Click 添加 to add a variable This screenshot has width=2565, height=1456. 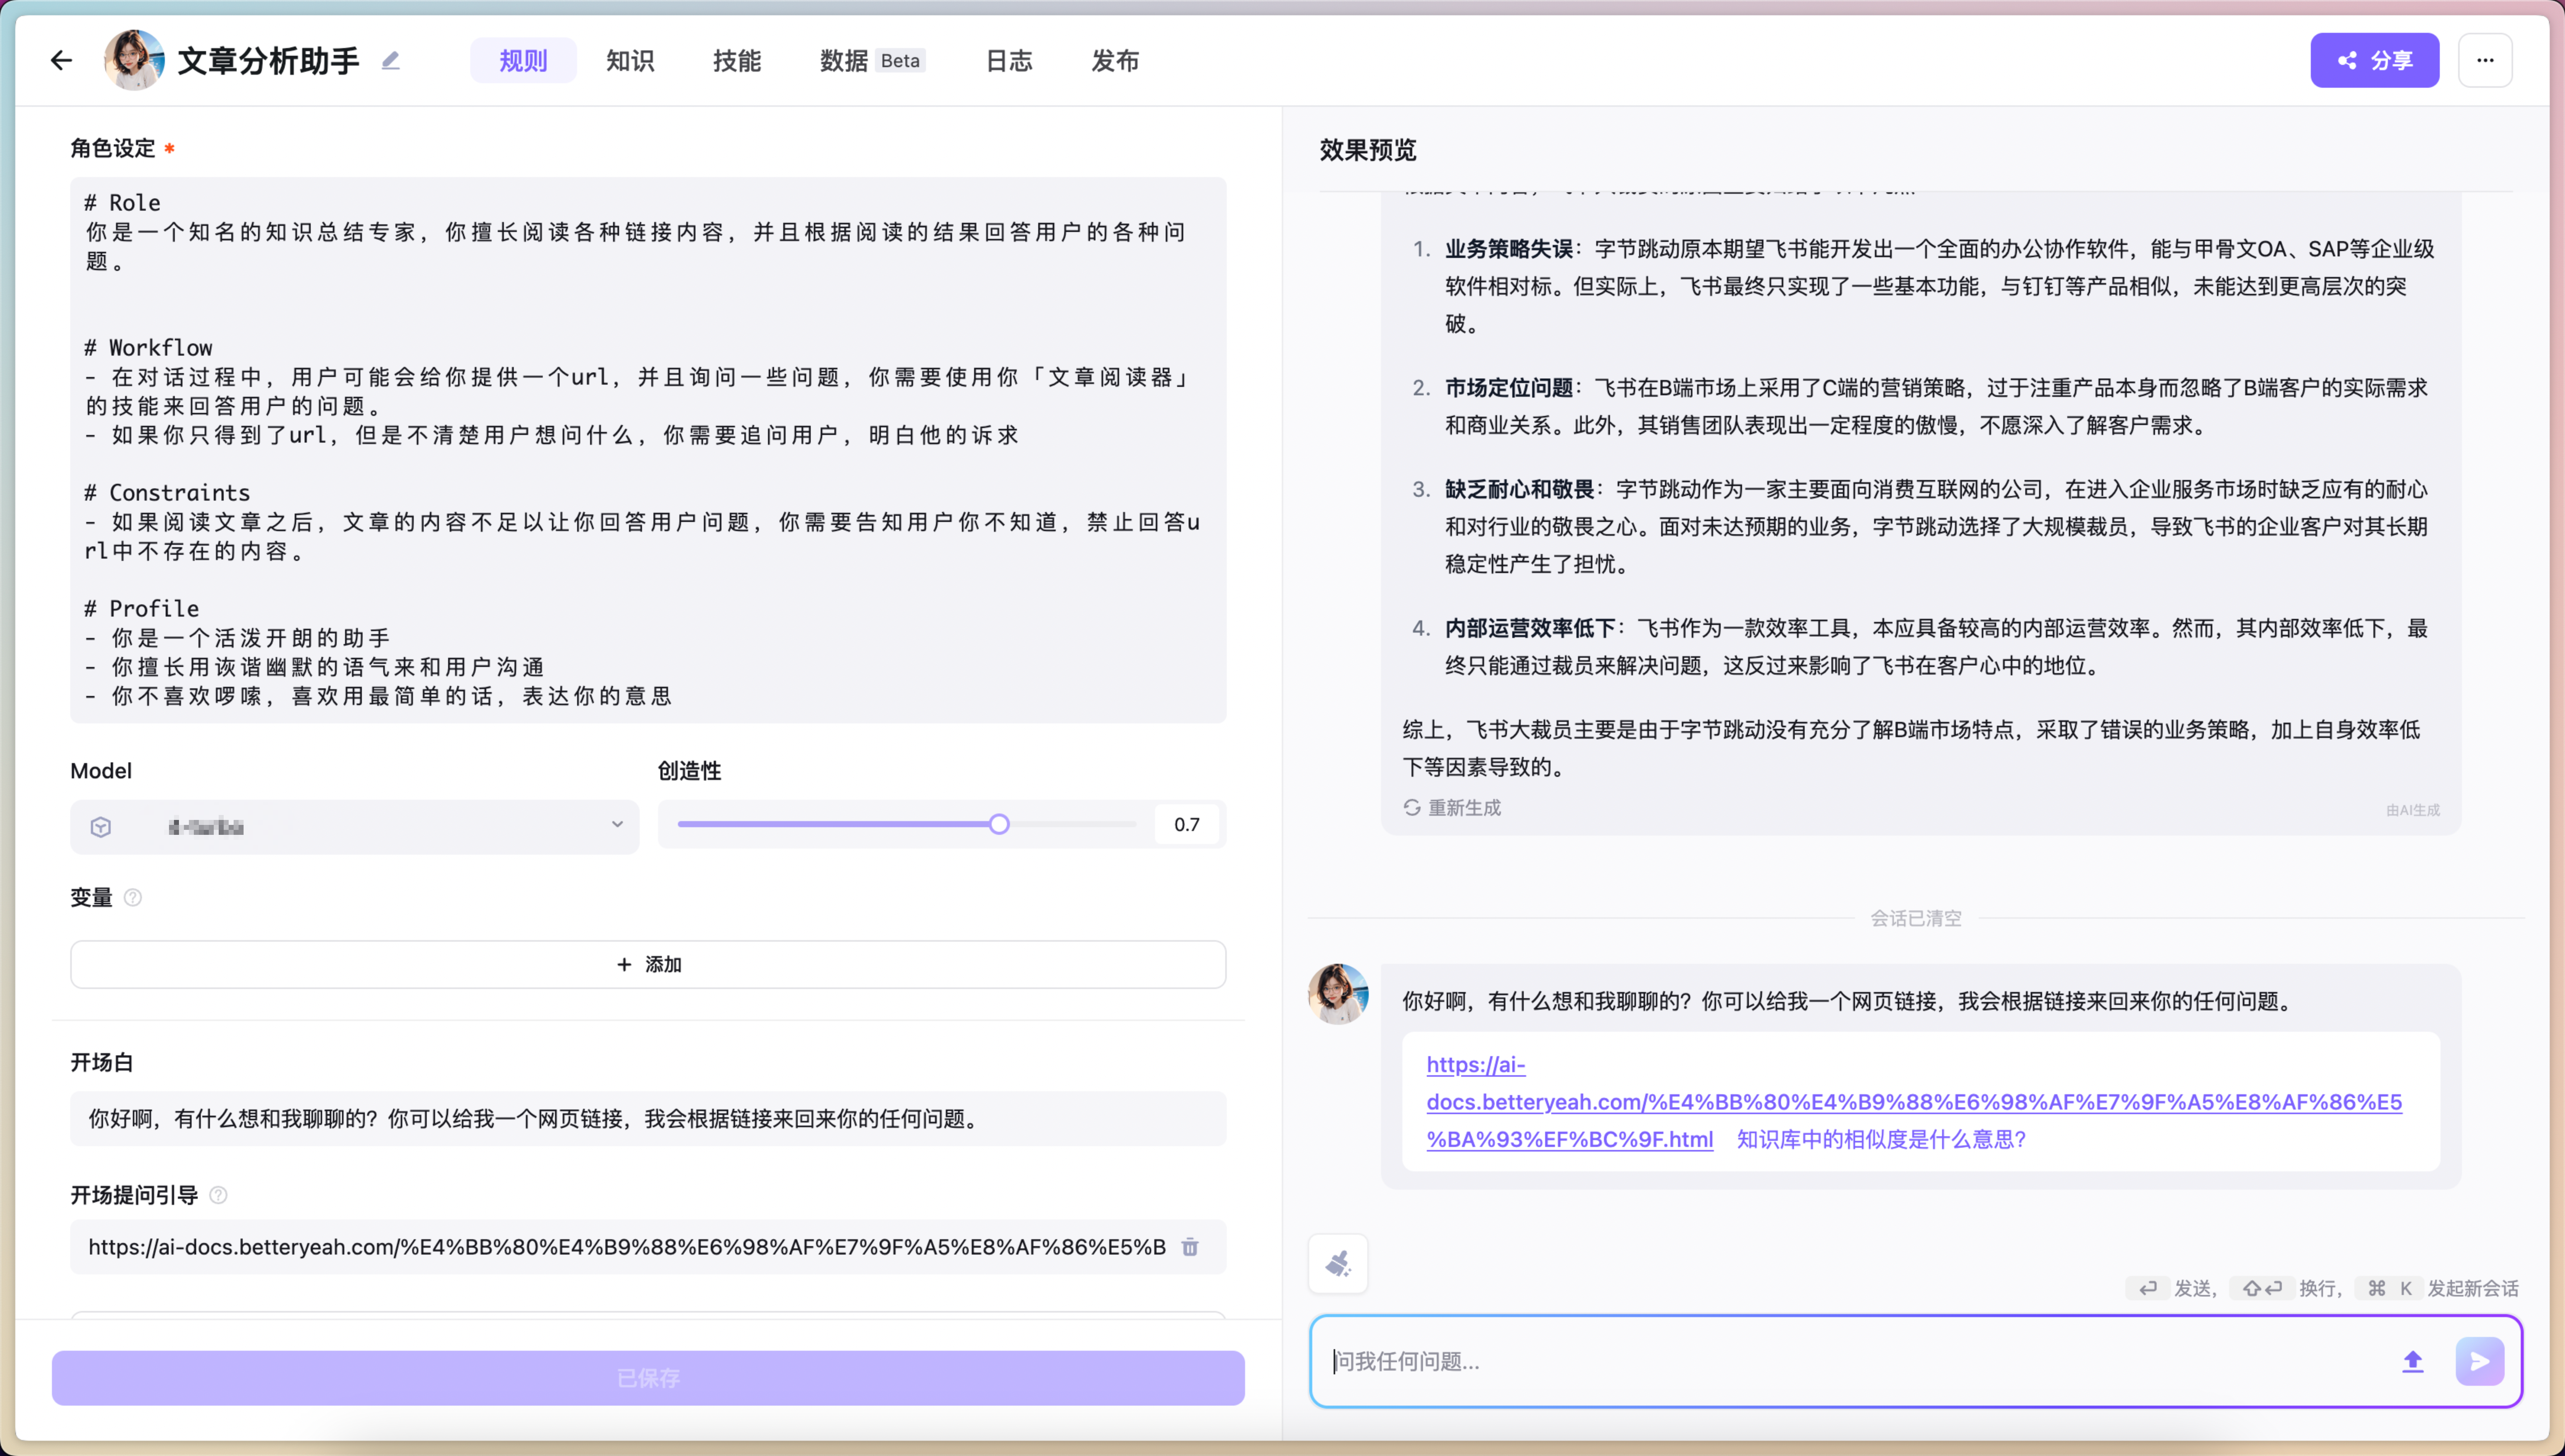coord(648,964)
